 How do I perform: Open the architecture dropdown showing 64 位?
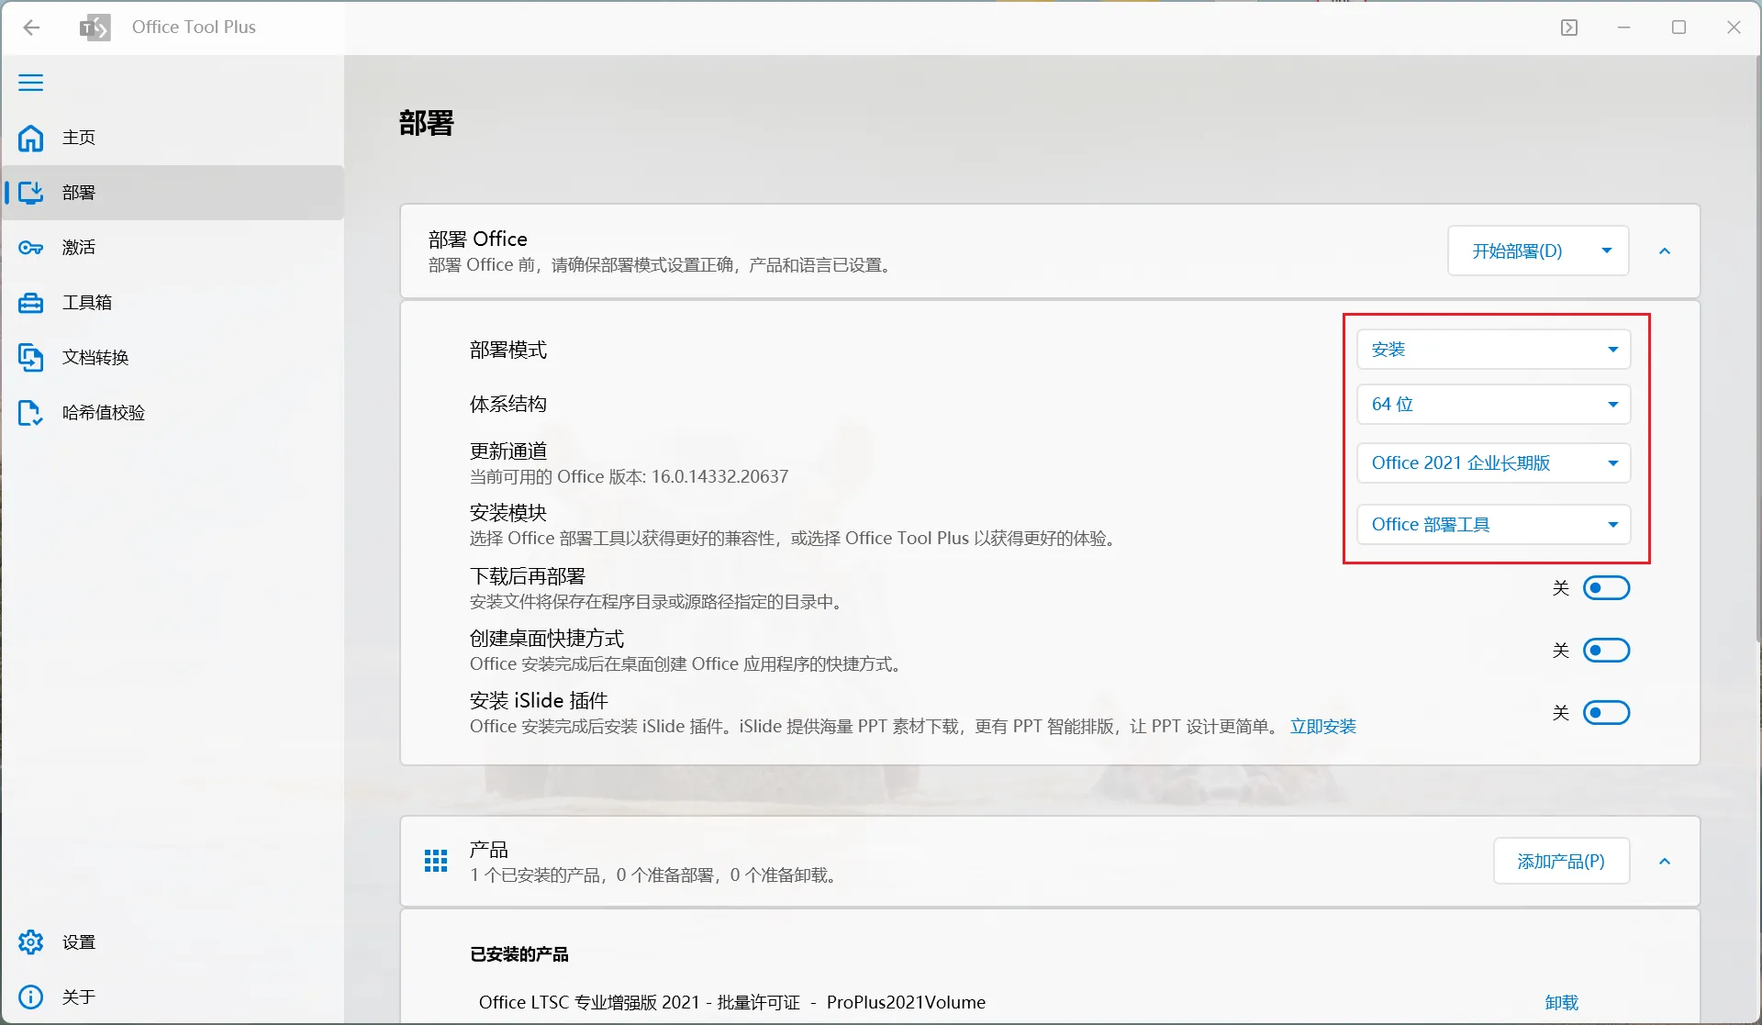(x=1493, y=405)
